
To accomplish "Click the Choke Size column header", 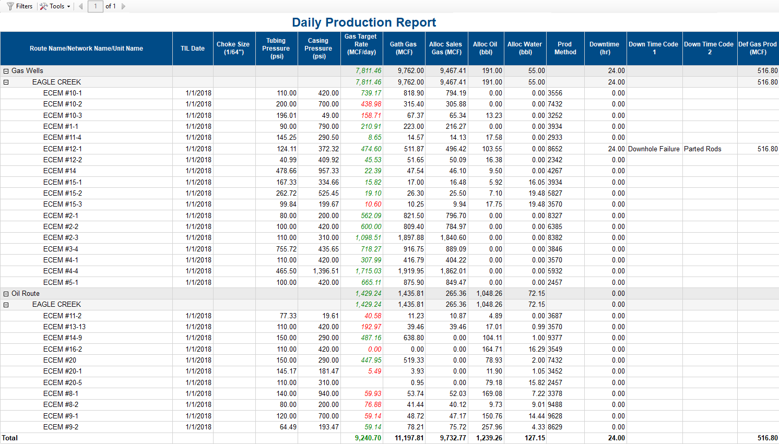I will click(x=233, y=49).
